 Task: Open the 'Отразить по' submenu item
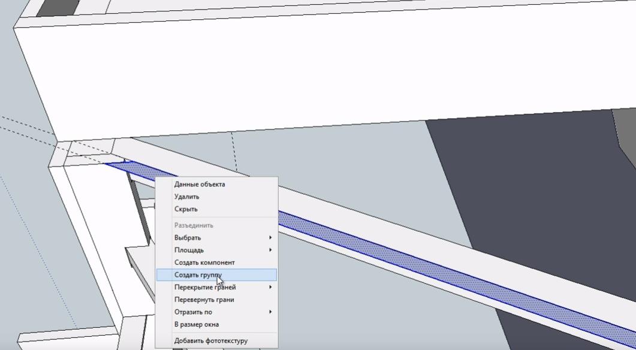[193, 312]
